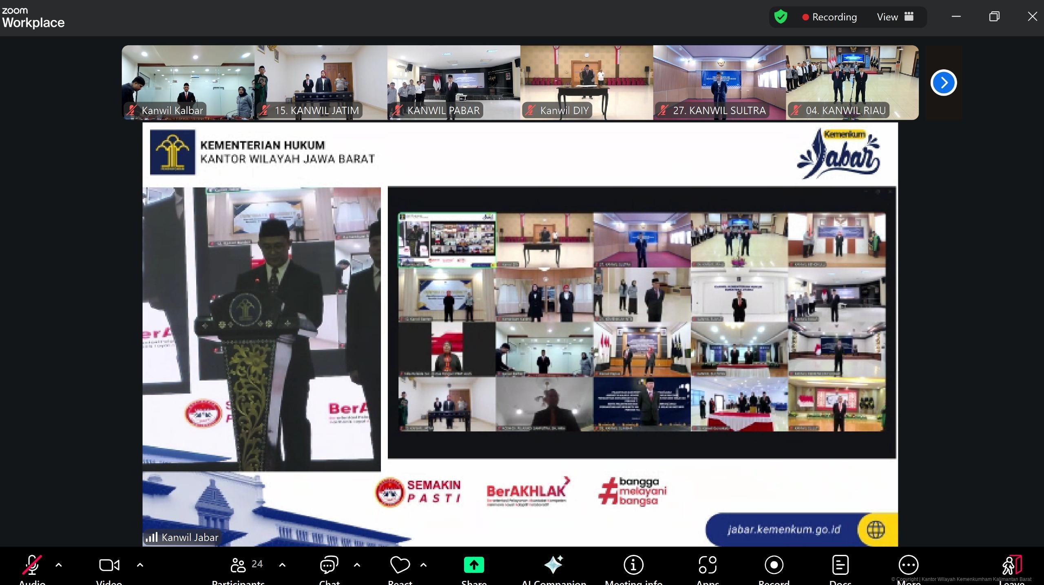The height and width of the screenshot is (585, 1044).
Task: Click the green Share screen button
Action: coord(473,565)
